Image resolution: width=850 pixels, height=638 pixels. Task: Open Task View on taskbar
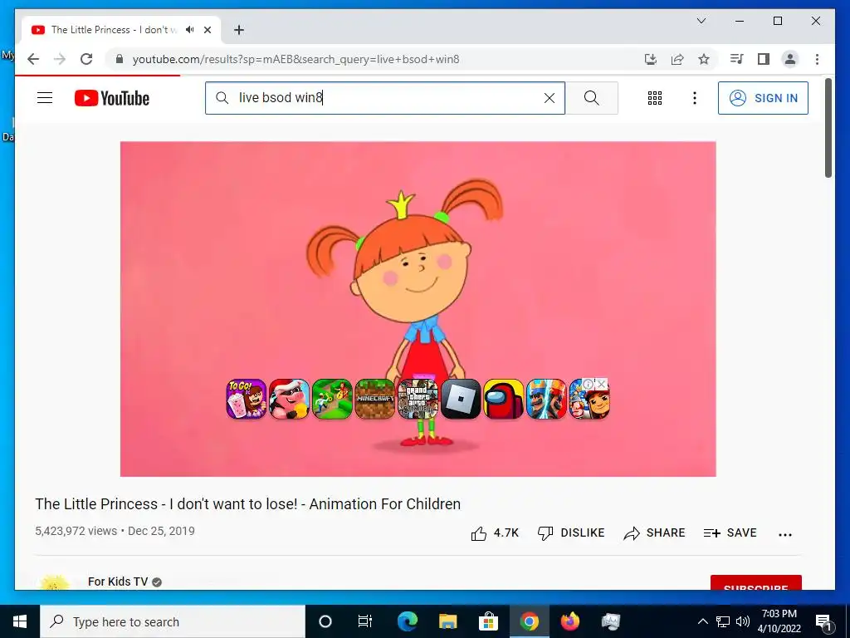365,621
